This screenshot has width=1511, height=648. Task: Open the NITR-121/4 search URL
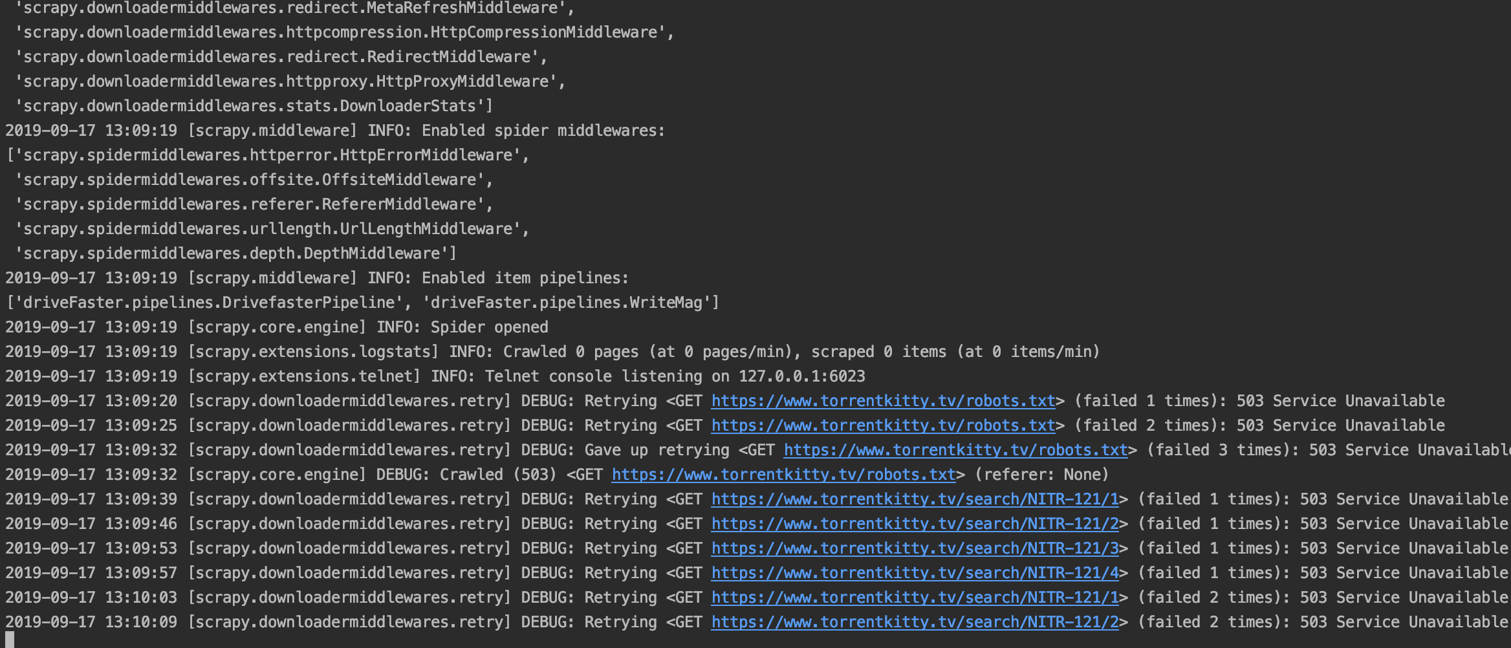point(914,572)
